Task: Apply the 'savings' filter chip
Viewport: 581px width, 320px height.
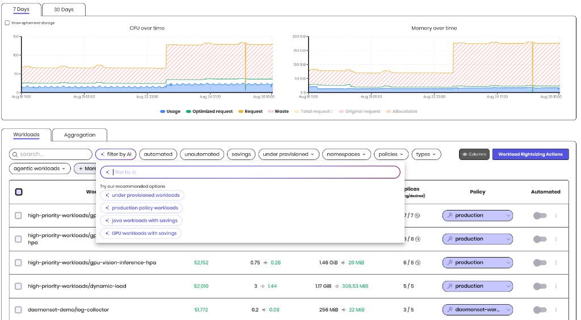Action: [x=241, y=154]
